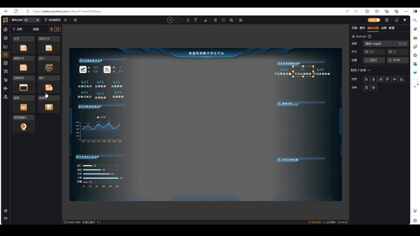The image size is (420, 236).
Task: Switch component list to single-column view
Action: click(x=51, y=29)
